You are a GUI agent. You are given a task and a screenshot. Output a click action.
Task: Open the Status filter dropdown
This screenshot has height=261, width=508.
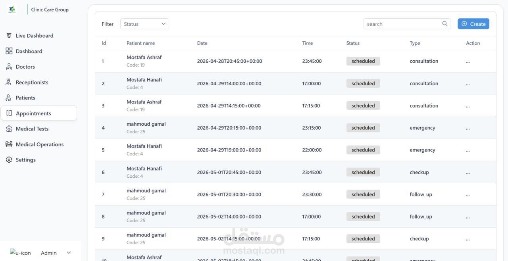click(x=144, y=24)
